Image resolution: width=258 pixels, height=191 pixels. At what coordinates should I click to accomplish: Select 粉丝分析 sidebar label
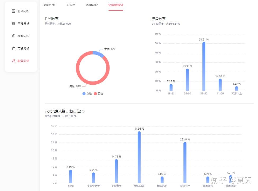(x=23, y=61)
